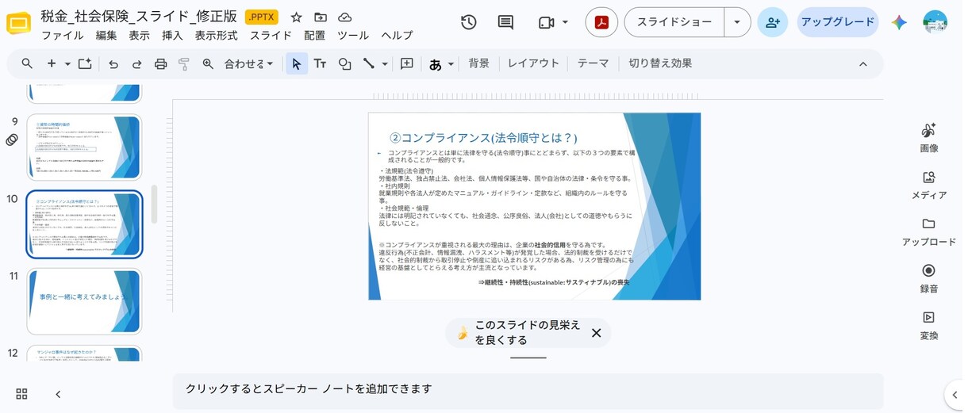Open the input tools あ button

click(x=435, y=64)
